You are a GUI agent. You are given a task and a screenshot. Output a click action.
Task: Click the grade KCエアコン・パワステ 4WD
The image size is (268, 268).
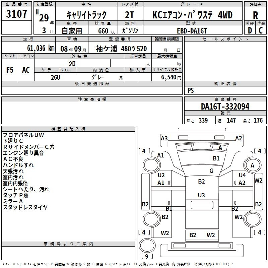click(x=192, y=15)
